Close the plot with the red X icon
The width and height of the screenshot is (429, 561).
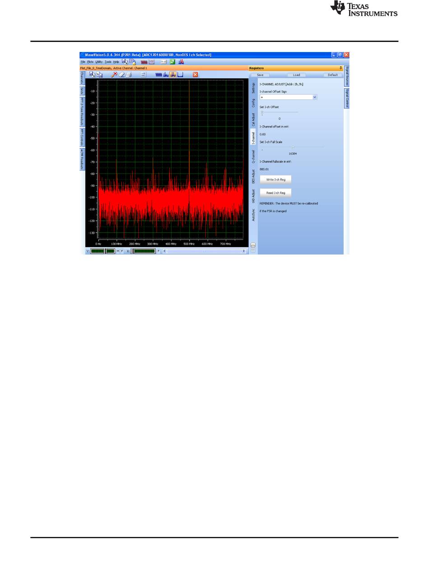click(195, 75)
